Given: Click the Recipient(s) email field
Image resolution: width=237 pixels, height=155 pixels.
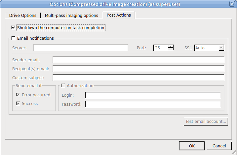Looking at the screenshot, I should tap(138, 69).
